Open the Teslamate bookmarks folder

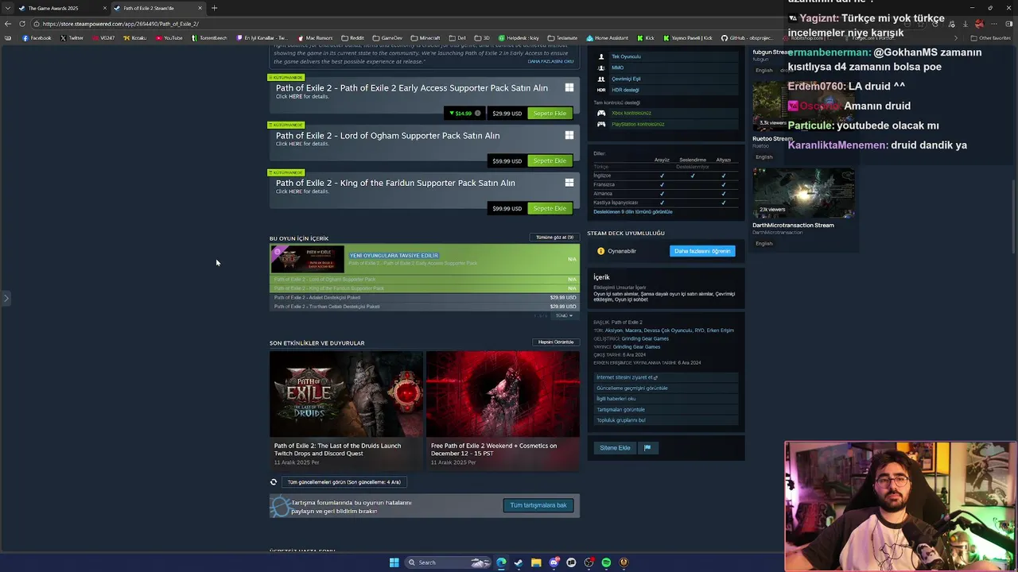coord(562,38)
